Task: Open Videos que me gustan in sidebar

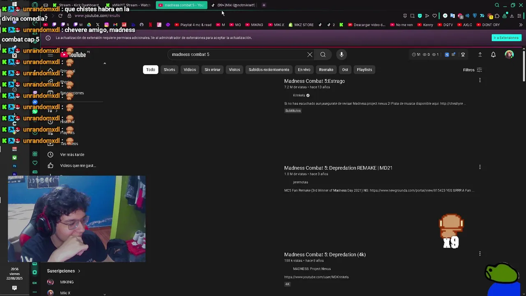Action: 72,166
